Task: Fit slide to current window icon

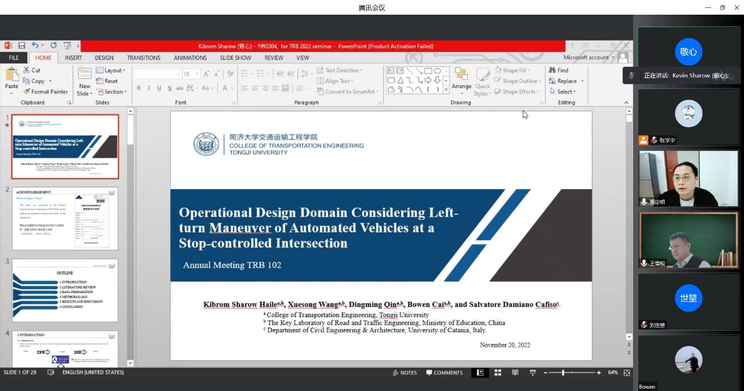Action: [x=627, y=373]
